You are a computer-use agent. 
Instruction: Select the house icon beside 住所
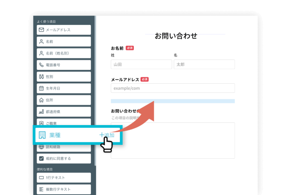[x=41, y=100]
